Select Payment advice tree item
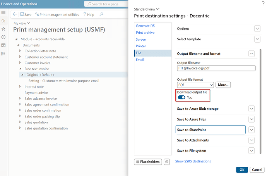 tap(36, 93)
